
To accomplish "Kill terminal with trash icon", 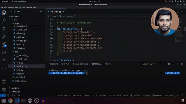I will click(x=169, y=64).
